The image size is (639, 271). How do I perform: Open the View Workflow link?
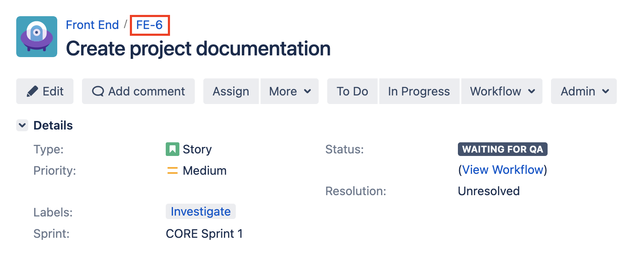pos(503,170)
